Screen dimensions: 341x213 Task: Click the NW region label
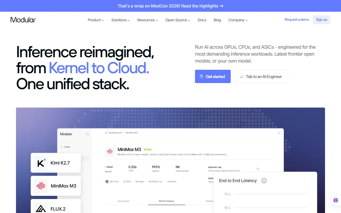click(140, 182)
